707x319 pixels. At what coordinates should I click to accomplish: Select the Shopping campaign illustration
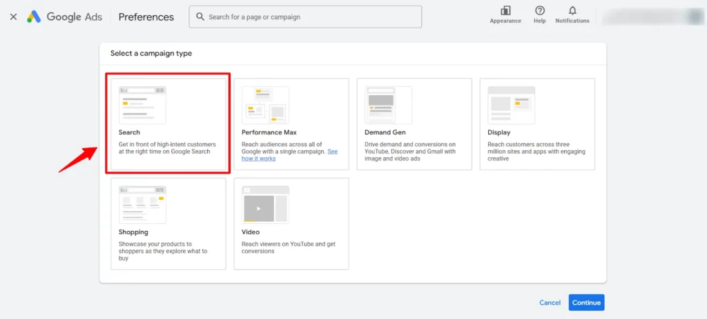pyautogui.click(x=142, y=205)
